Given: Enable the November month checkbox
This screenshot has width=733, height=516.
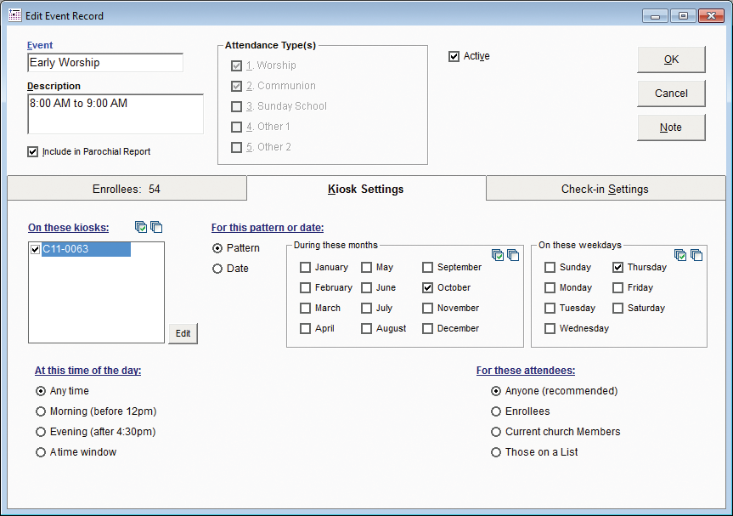Looking at the screenshot, I should pos(428,309).
